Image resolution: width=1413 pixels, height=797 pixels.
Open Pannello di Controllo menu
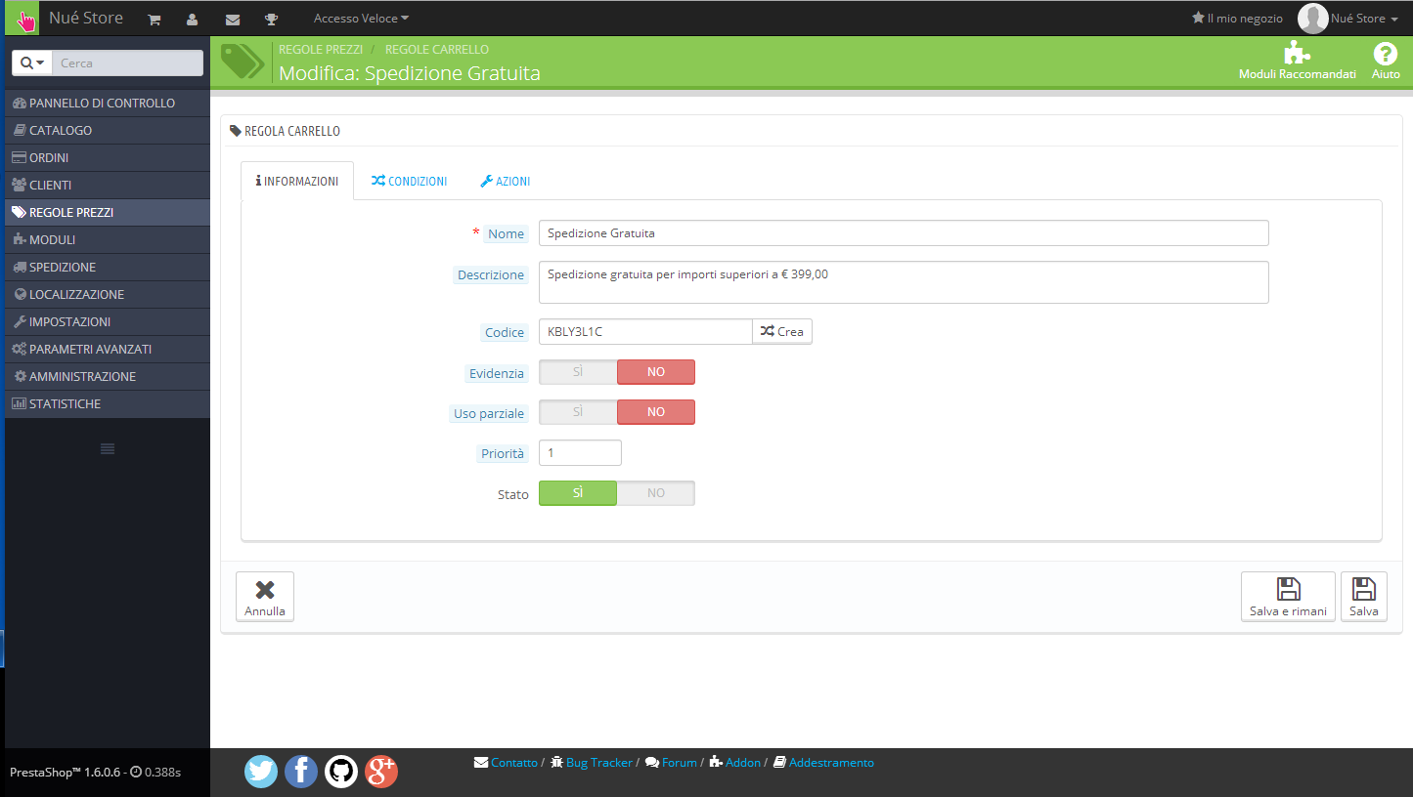click(108, 103)
